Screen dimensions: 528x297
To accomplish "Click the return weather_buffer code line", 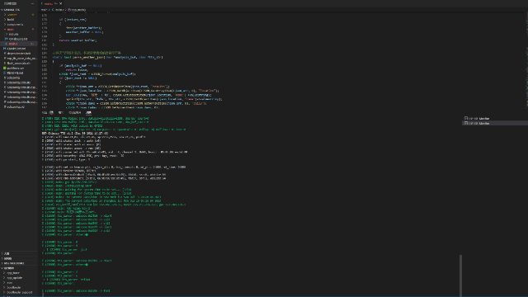I will 78,40.
